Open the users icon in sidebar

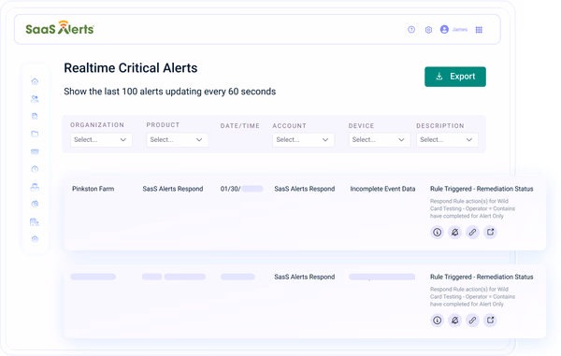pyautogui.click(x=35, y=99)
